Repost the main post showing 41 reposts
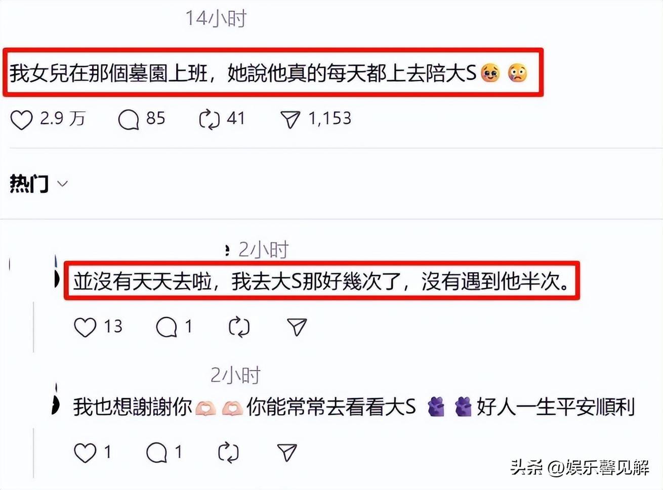Image resolution: width=663 pixels, height=490 pixels. click(x=209, y=120)
